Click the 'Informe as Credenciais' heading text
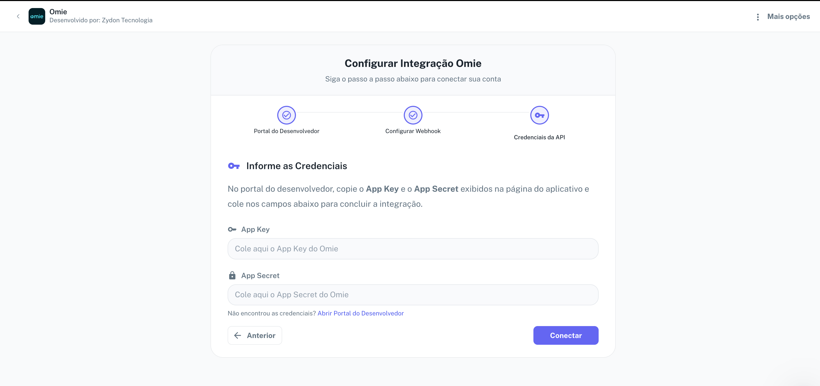Screen dimensions: 820x386 (296, 166)
